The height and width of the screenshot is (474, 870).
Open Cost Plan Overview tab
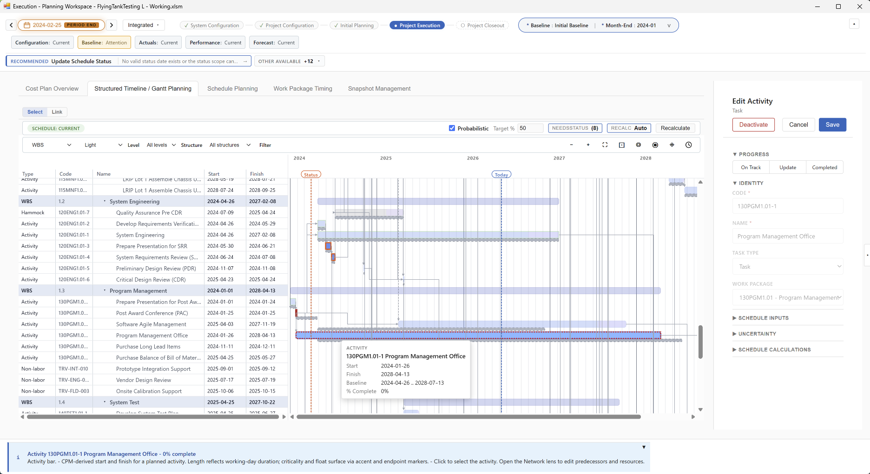click(x=52, y=88)
